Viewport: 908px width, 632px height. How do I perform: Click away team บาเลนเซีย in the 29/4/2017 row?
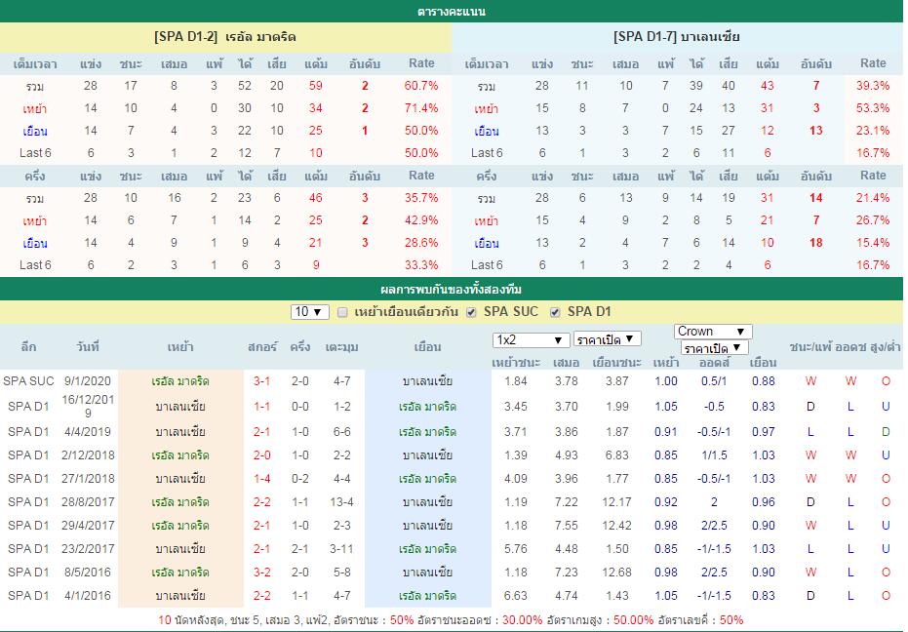427,526
